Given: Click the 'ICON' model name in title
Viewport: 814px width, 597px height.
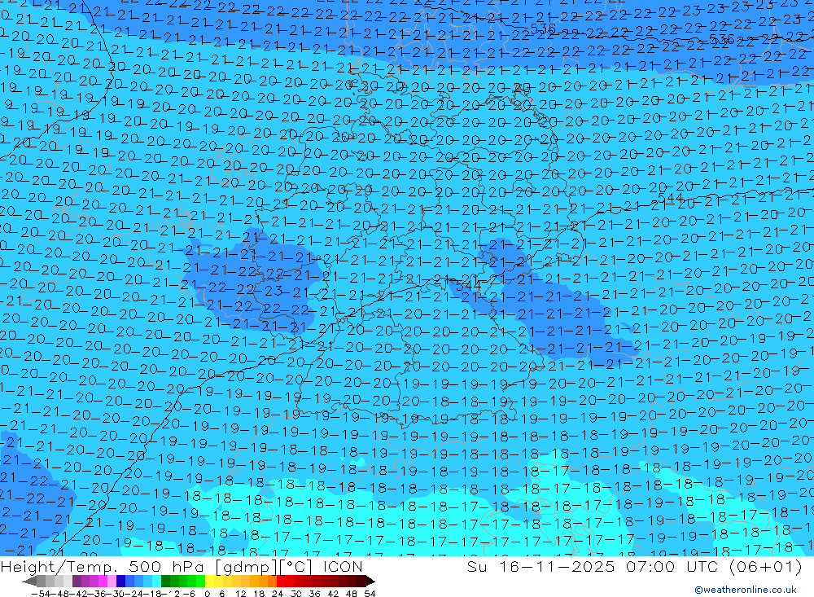Looking at the screenshot, I should [343, 566].
